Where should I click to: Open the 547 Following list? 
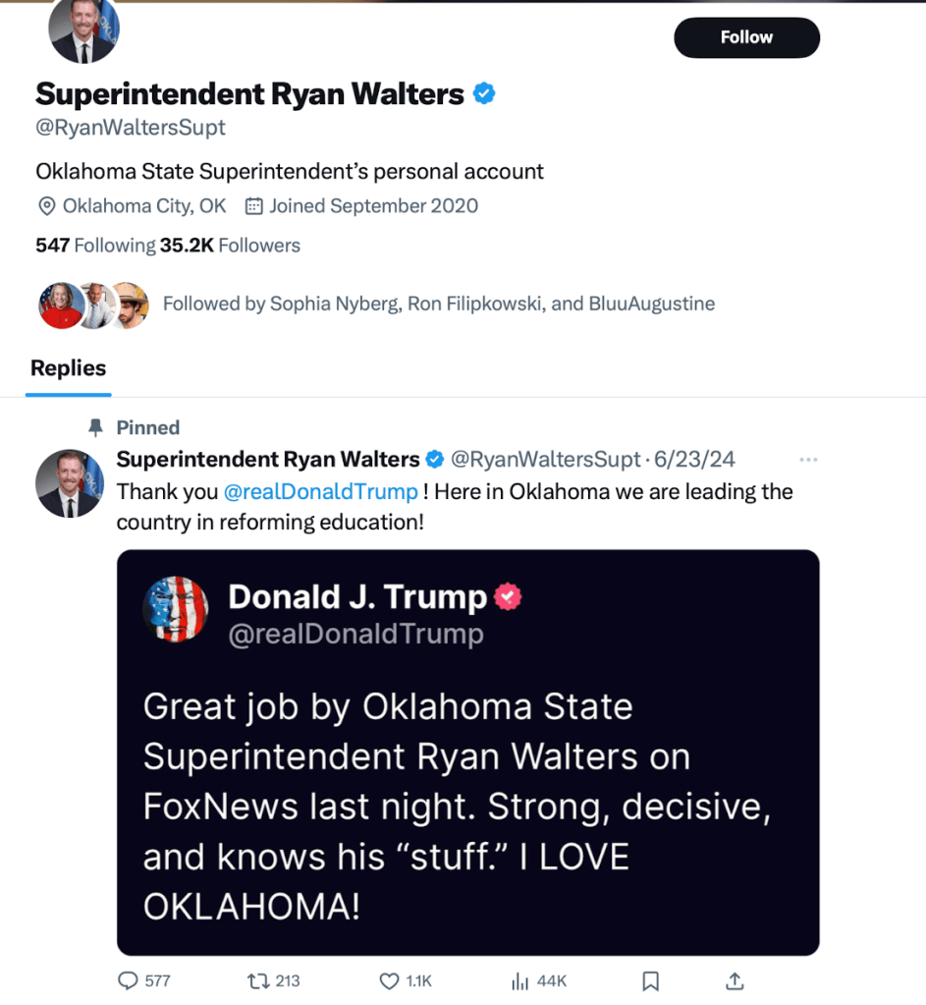pos(95,246)
